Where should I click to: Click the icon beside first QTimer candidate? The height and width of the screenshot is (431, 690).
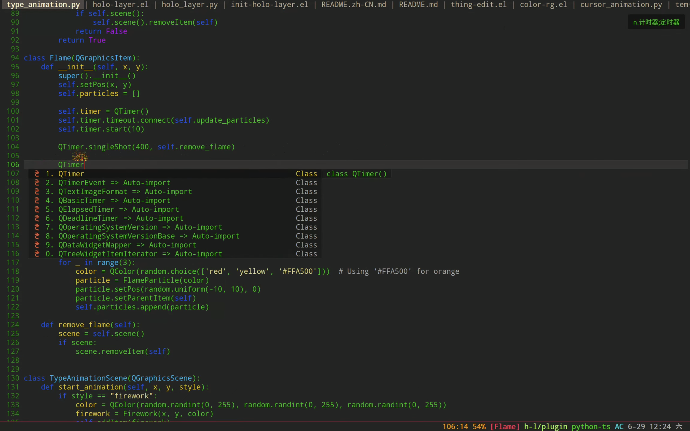pyautogui.click(x=37, y=173)
